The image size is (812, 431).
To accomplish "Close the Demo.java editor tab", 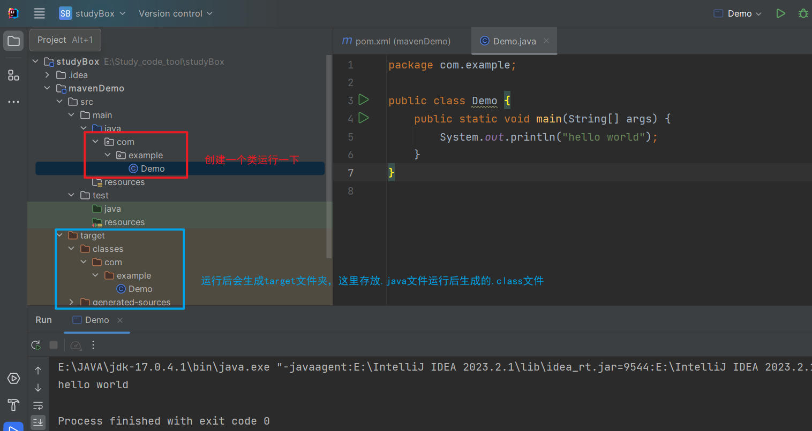I will (546, 41).
